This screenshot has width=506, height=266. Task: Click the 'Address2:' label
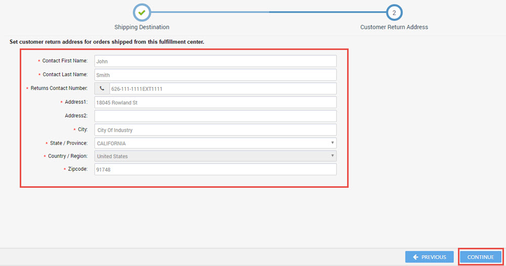click(76, 116)
